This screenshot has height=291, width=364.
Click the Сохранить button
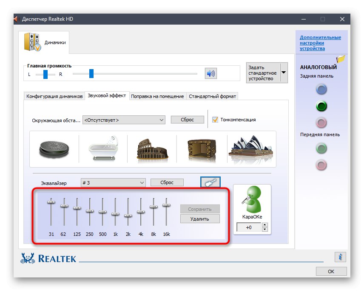pyautogui.click(x=199, y=209)
